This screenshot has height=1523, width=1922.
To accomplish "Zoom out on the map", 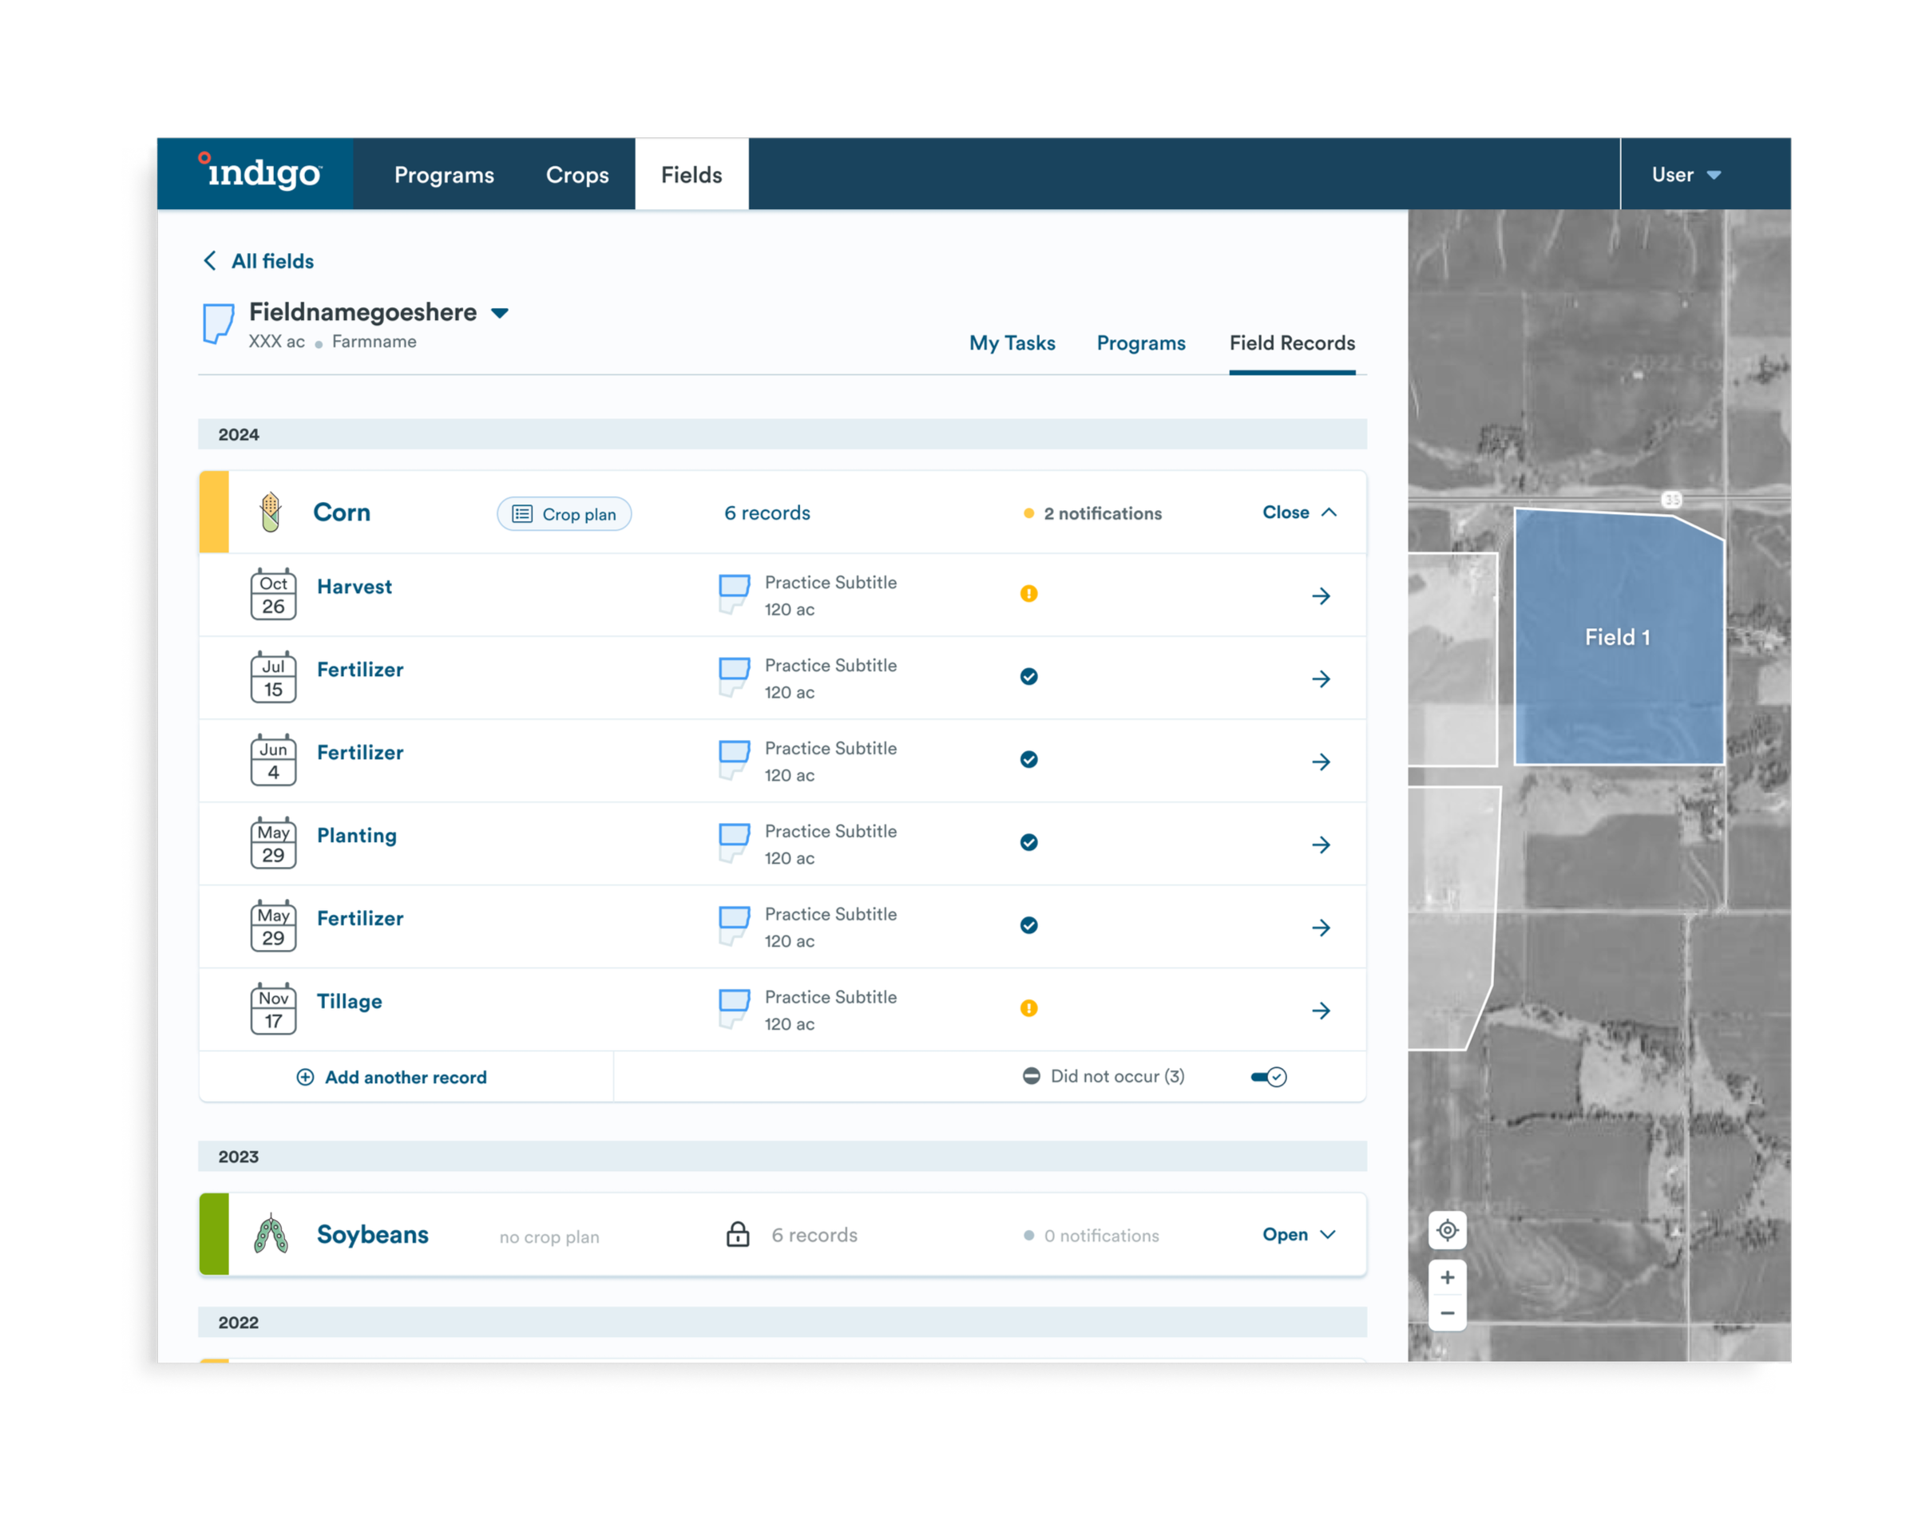I will click(1447, 1313).
